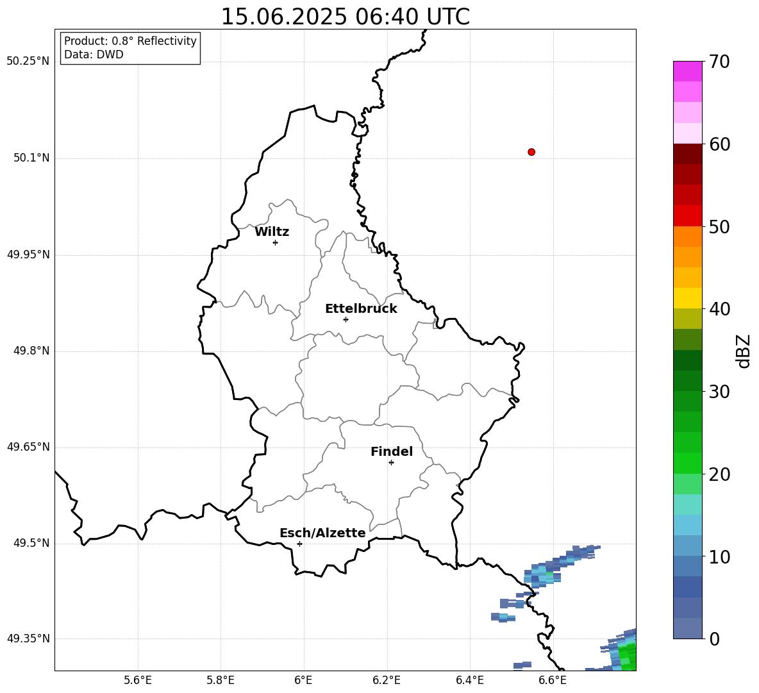Click the dBZ colorbar axis label
The image size is (759, 693).
coord(744,351)
